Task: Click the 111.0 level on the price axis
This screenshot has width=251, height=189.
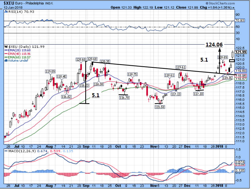Action: [240, 141]
